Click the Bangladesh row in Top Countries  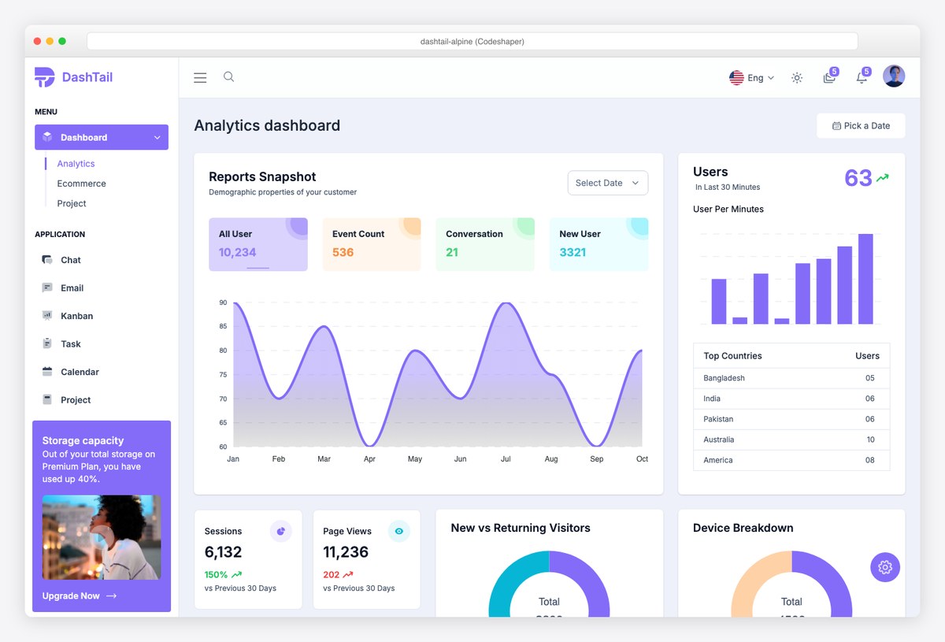(x=791, y=378)
